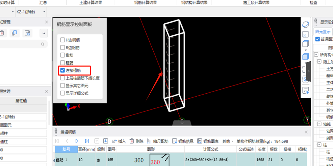Collapse 柱 tree node
333x166 pixels.
point(319,144)
